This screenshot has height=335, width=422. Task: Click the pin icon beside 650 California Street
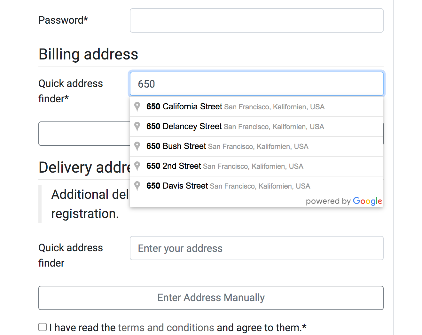pyautogui.click(x=137, y=107)
